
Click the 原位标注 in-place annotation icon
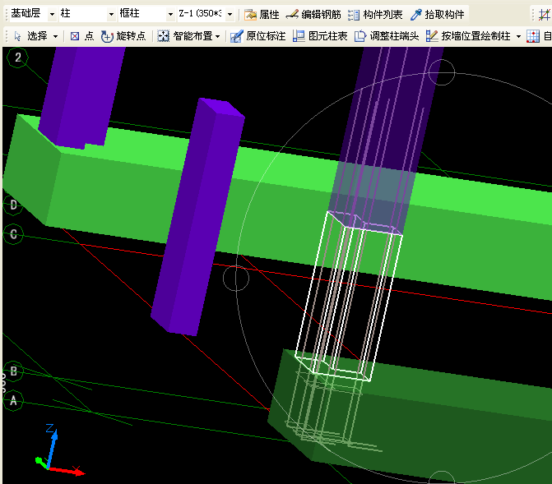(236, 36)
